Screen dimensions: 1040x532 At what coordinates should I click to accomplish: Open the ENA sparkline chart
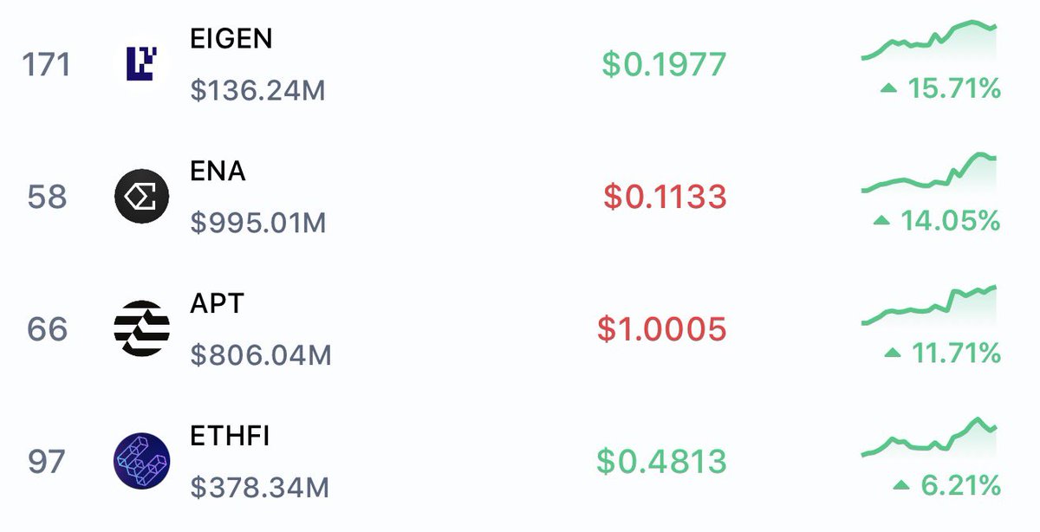pyautogui.click(x=929, y=173)
